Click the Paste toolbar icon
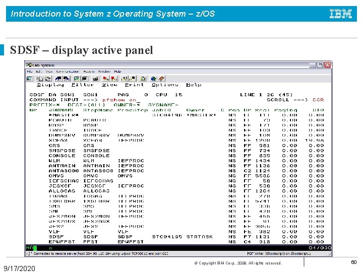Viewport: 363px width, 272px height. pos(48,79)
